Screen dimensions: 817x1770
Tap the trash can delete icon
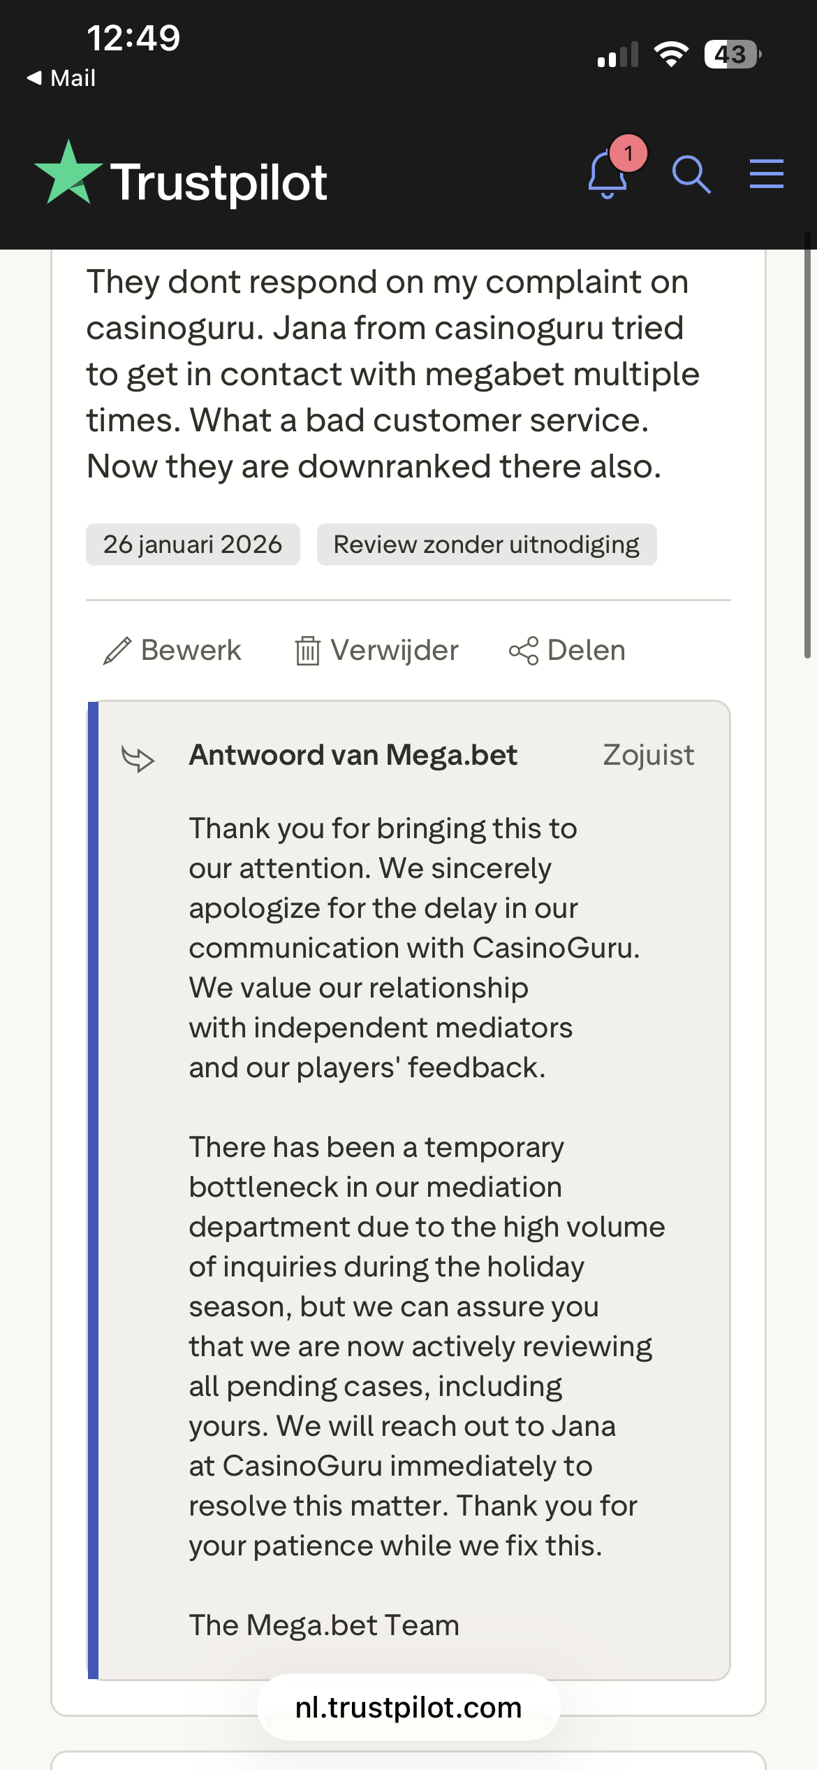coord(307,651)
